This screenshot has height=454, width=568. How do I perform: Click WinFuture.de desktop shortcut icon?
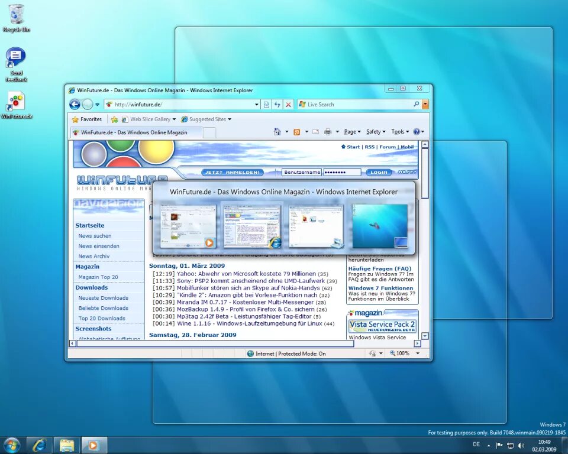click(x=17, y=105)
